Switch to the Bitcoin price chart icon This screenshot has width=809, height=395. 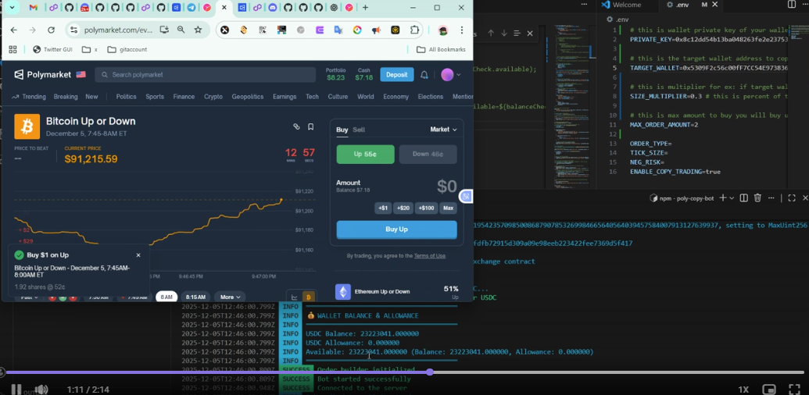pyautogui.click(x=309, y=297)
